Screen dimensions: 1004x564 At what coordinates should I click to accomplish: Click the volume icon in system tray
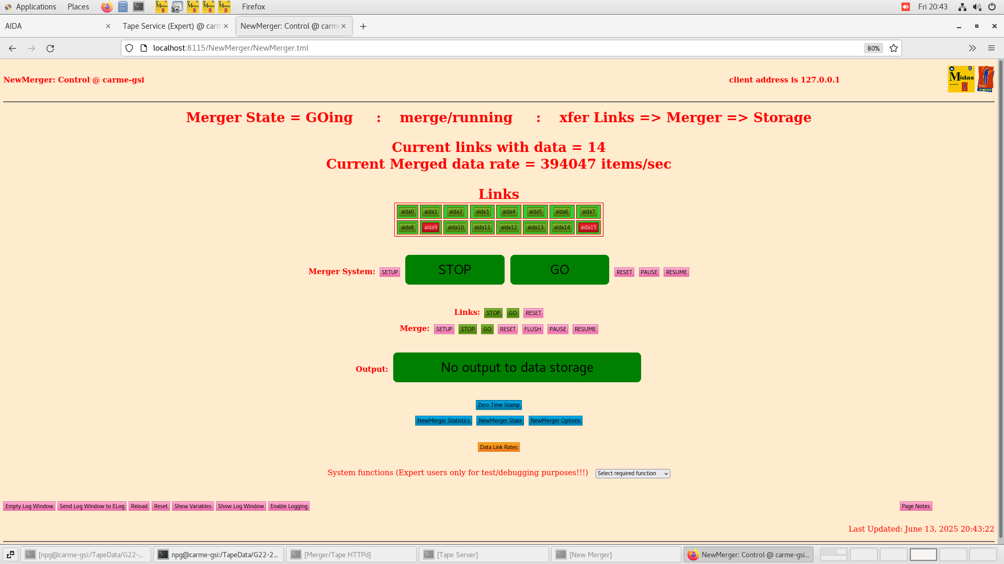point(976,7)
